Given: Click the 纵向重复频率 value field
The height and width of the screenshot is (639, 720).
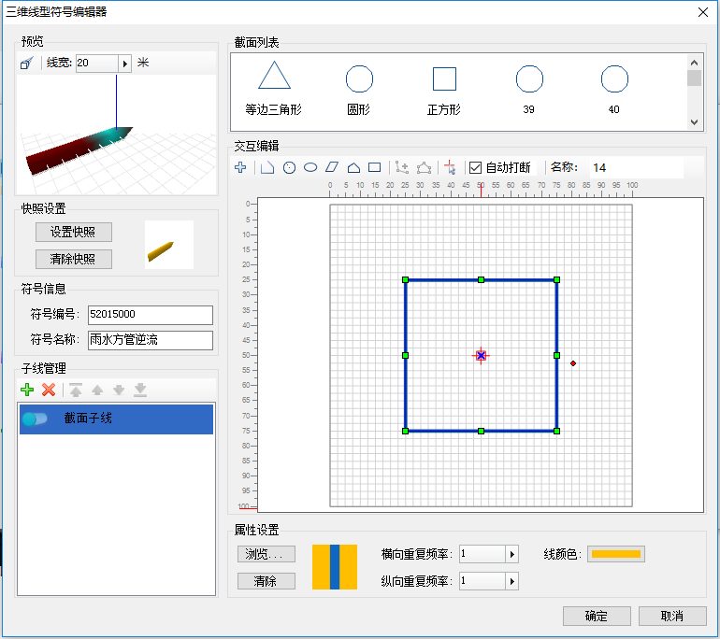Looking at the screenshot, I should (482, 582).
